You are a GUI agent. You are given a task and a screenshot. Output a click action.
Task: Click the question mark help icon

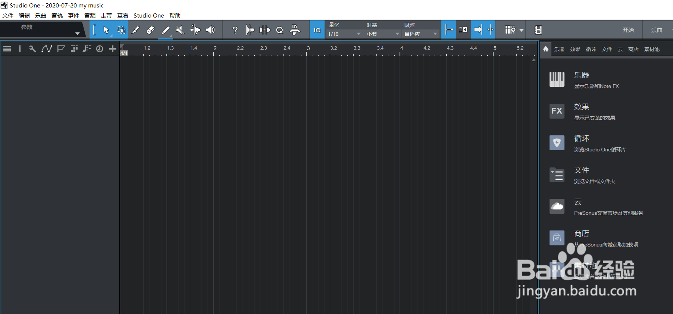pyautogui.click(x=235, y=30)
